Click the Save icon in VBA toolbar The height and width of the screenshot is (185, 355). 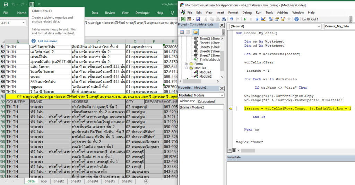point(198,19)
